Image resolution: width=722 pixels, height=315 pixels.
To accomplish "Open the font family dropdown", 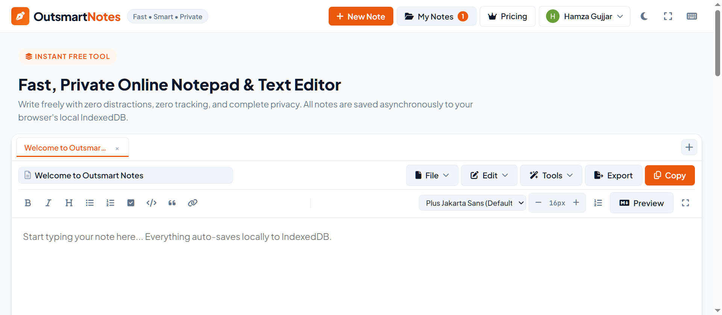I will click(x=472, y=203).
